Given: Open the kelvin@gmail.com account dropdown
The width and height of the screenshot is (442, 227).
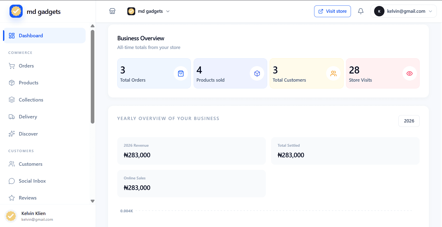Looking at the screenshot, I should point(404,11).
